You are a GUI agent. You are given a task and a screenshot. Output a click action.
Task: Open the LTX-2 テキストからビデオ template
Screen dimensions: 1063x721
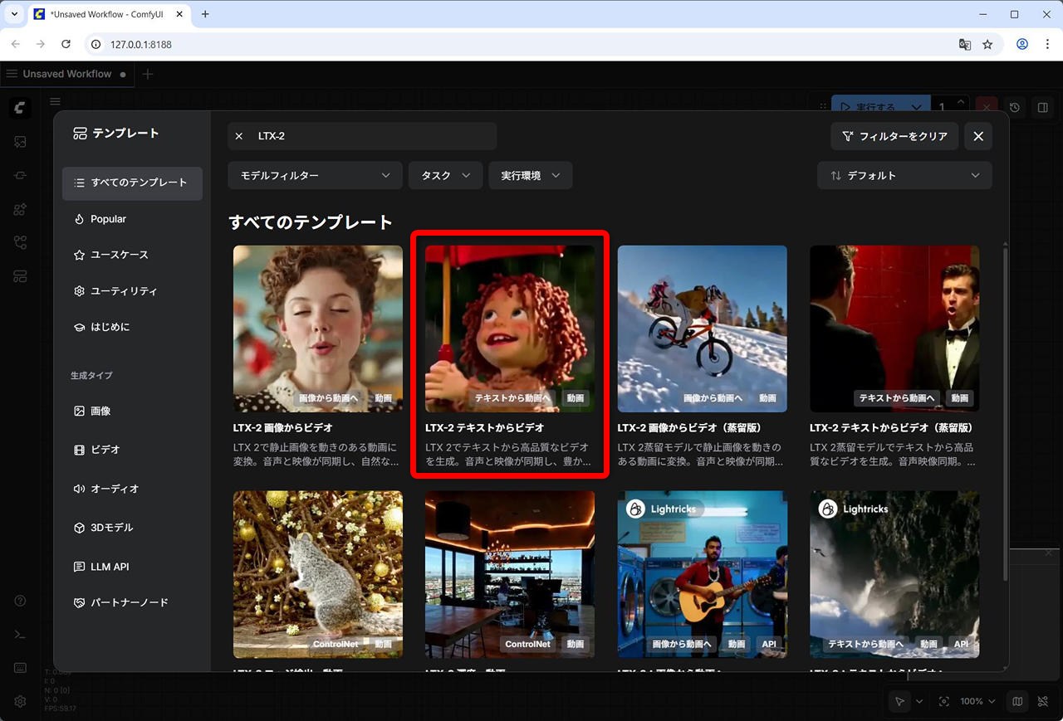pos(510,353)
